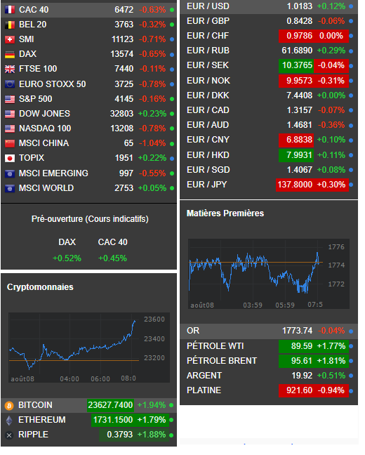Click the blue status dot on EUR / JPY row
The width and height of the screenshot is (365, 455).
click(351, 185)
